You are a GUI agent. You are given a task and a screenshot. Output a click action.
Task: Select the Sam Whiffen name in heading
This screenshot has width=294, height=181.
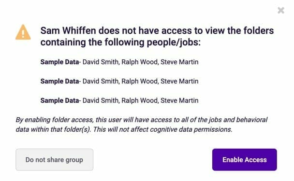68,30
